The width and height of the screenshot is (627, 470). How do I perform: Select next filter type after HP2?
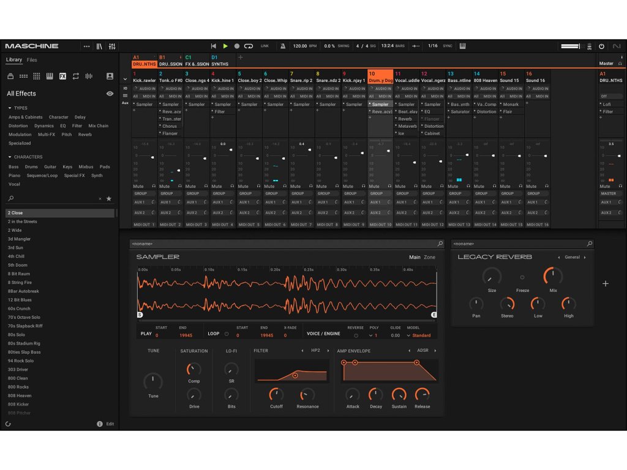[328, 351]
